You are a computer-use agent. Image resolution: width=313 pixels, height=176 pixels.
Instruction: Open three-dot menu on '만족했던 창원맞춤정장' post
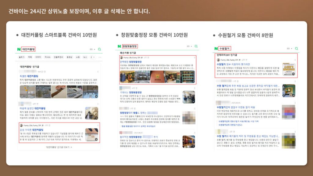tap(194, 57)
